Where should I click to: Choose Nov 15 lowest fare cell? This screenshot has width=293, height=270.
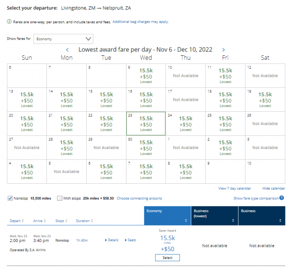coord(106,100)
